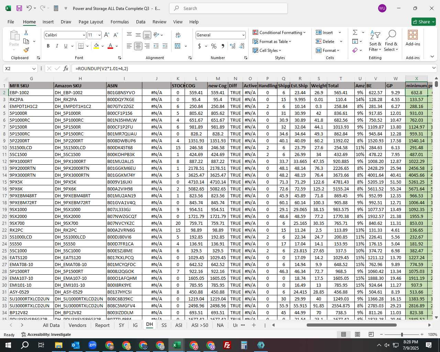Click Increase Decimal icon
Image resolution: width=440 pixels, height=352 pixels.
(233, 46)
